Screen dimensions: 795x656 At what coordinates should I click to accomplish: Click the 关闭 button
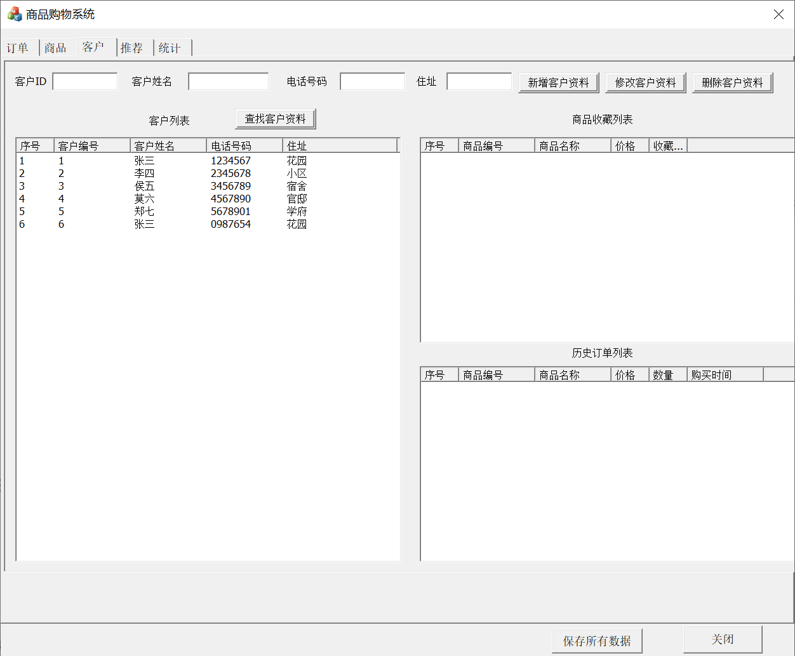(x=723, y=639)
